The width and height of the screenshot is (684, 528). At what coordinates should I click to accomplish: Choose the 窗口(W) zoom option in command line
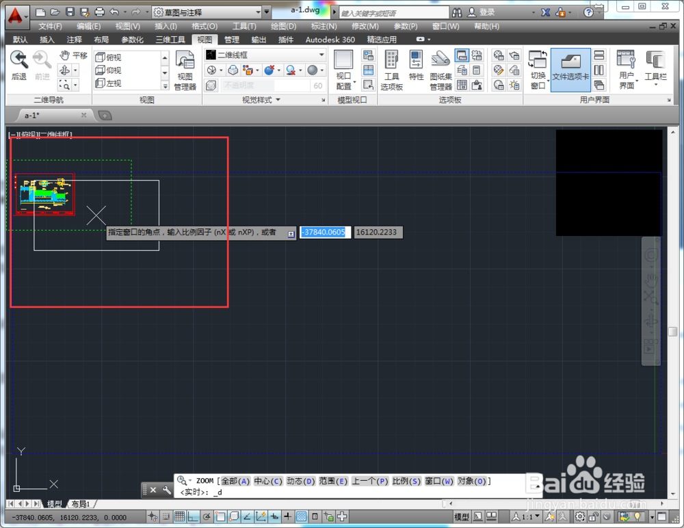439,481
